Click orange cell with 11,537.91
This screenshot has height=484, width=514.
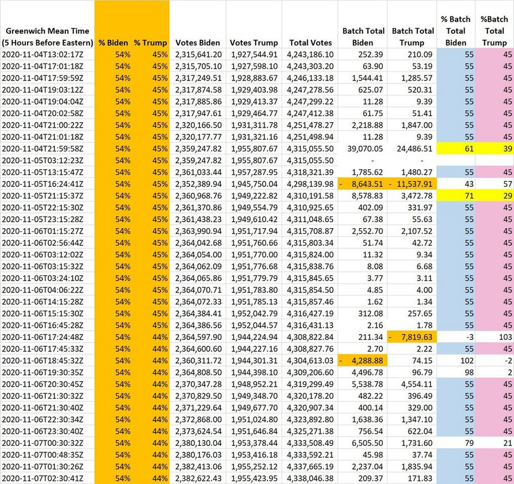click(412, 184)
